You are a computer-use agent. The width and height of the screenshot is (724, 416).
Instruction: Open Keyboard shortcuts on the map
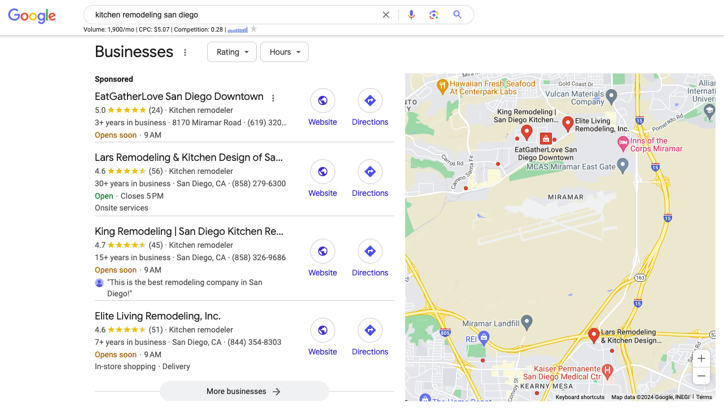pos(580,397)
